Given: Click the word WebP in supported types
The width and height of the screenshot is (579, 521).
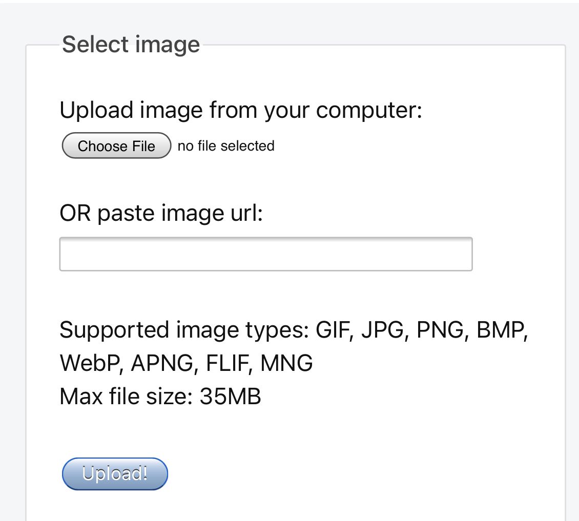Looking at the screenshot, I should pyautogui.click(x=89, y=363).
